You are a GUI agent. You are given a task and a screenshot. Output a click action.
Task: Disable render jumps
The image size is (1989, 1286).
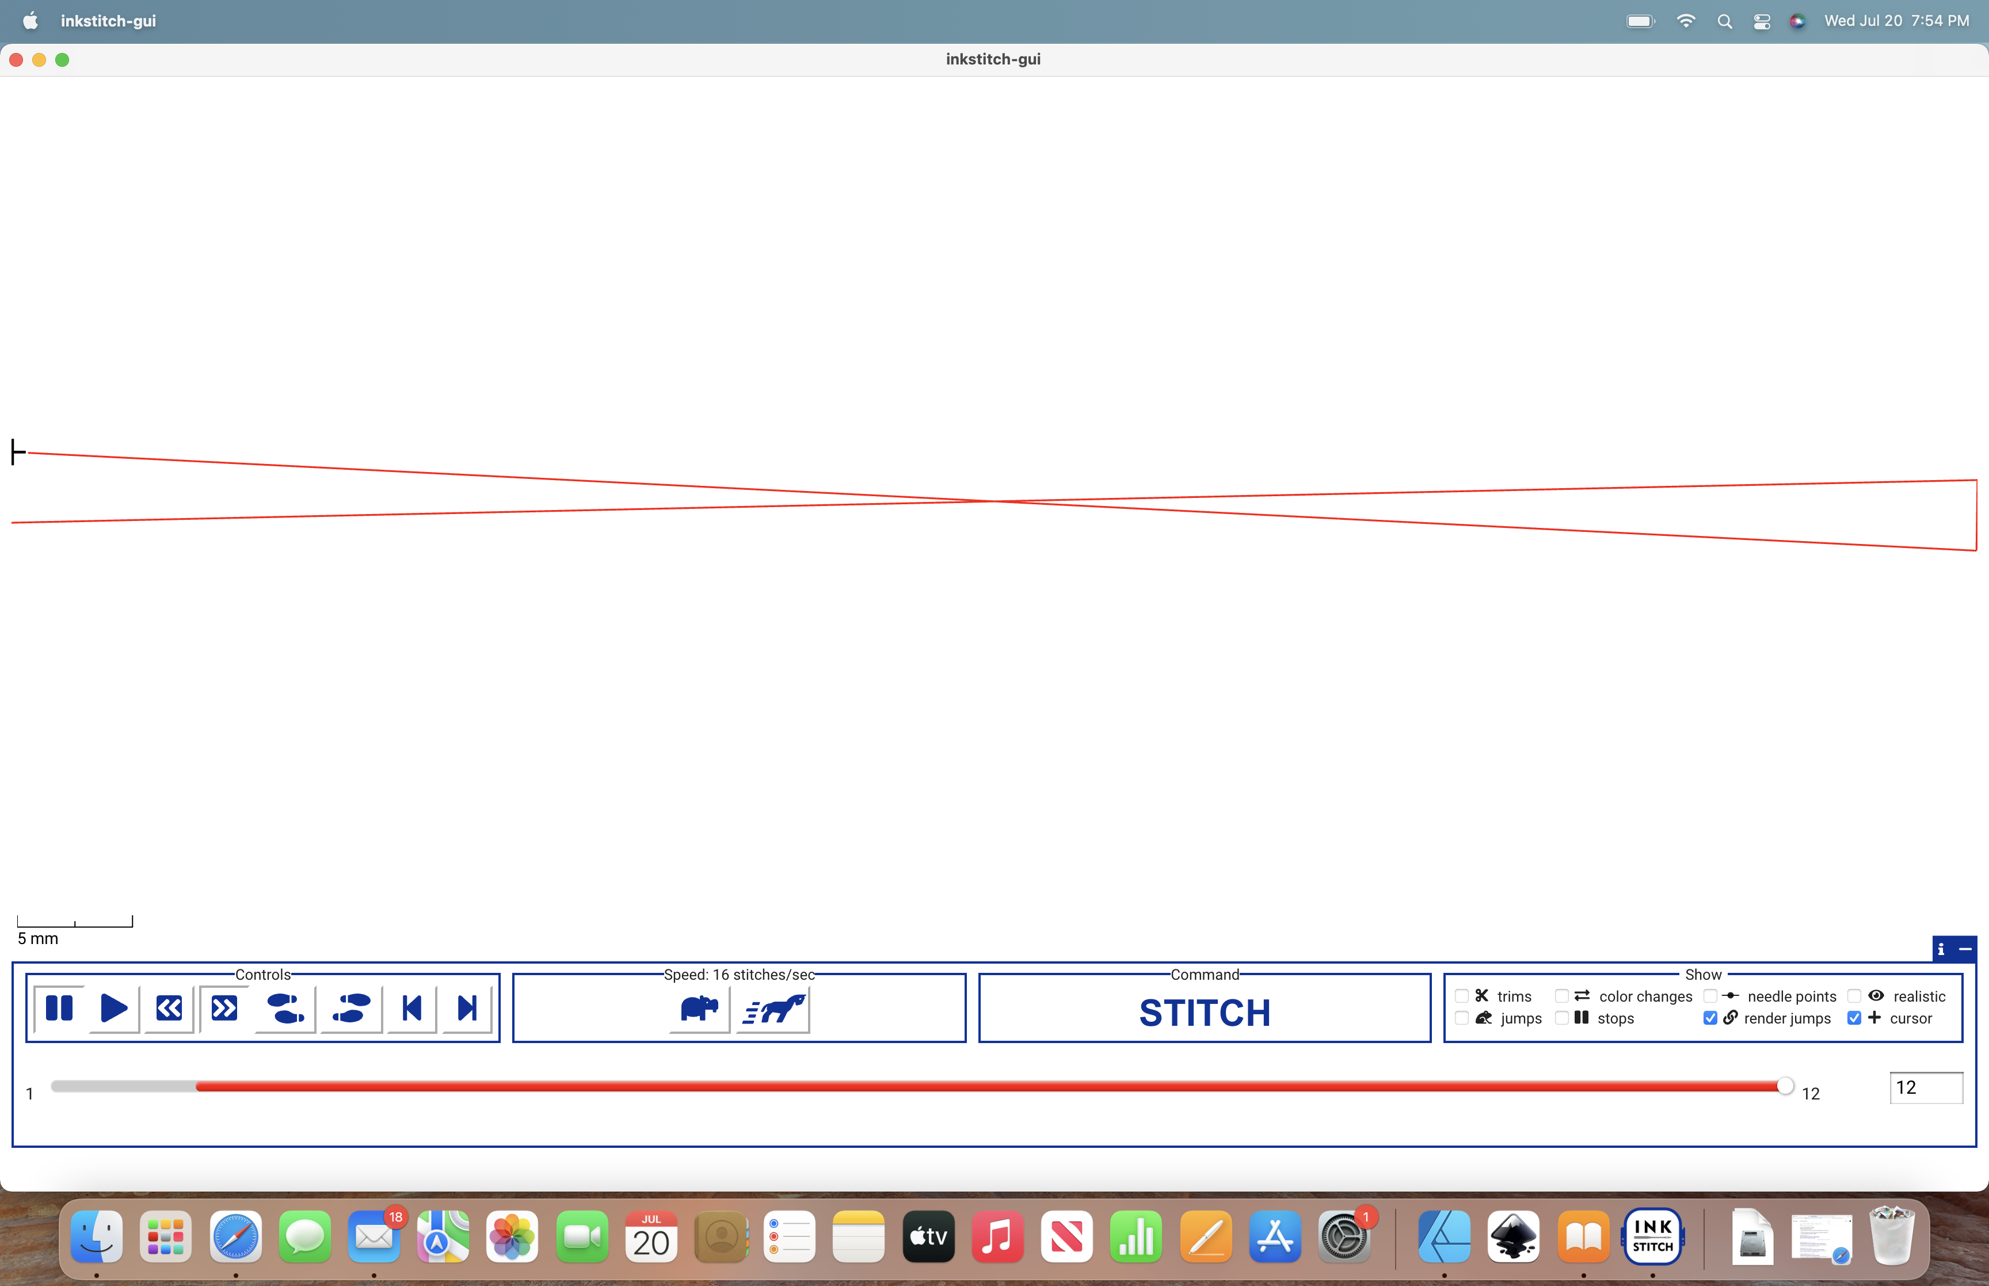[1709, 1017]
